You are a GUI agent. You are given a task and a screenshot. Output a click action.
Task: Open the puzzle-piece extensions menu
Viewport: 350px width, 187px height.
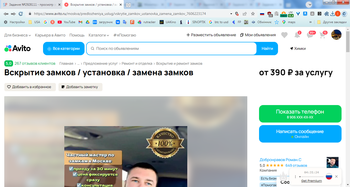click(x=326, y=14)
